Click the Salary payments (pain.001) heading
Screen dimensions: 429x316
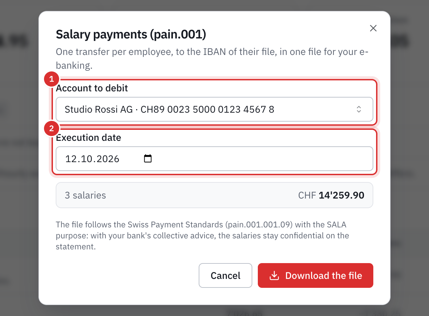point(131,34)
